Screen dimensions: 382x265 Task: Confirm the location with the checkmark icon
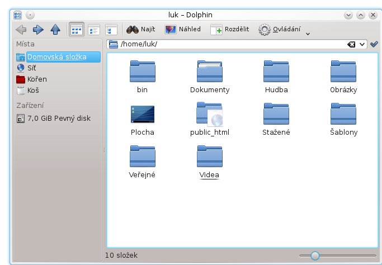pyautogui.click(x=374, y=44)
